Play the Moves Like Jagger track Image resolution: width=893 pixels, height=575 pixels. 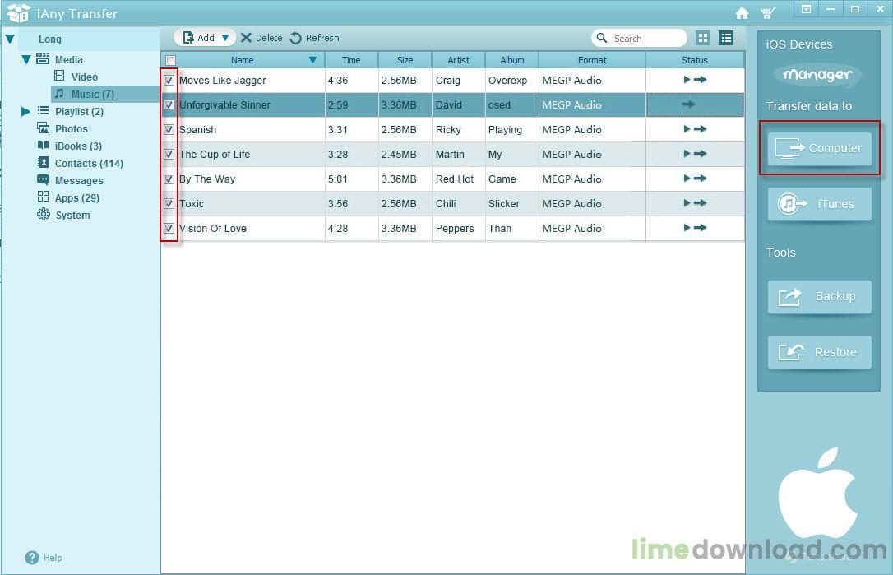(687, 80)
